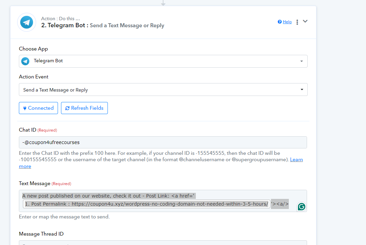Click the Refresh Fields button
The image size is (366, 245).
[x=84, y=108]
